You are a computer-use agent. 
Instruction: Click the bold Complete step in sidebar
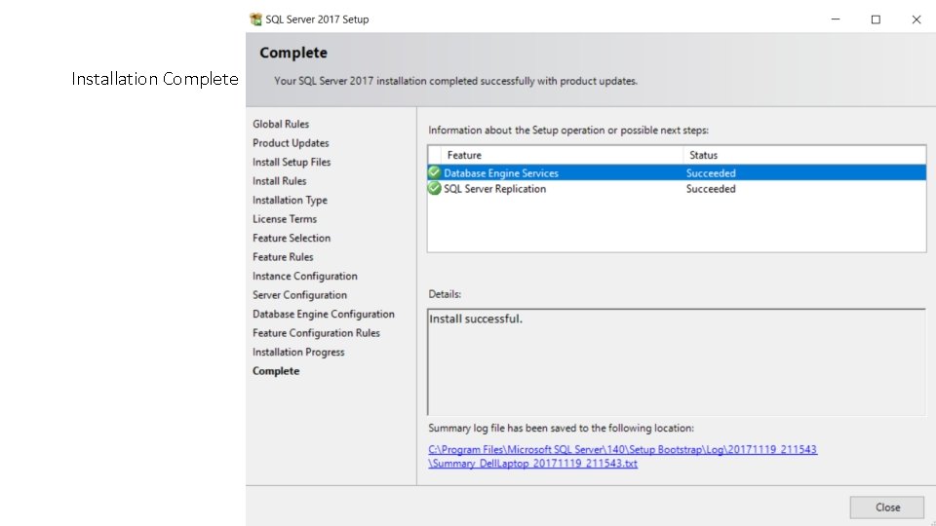tap(276, 371)
